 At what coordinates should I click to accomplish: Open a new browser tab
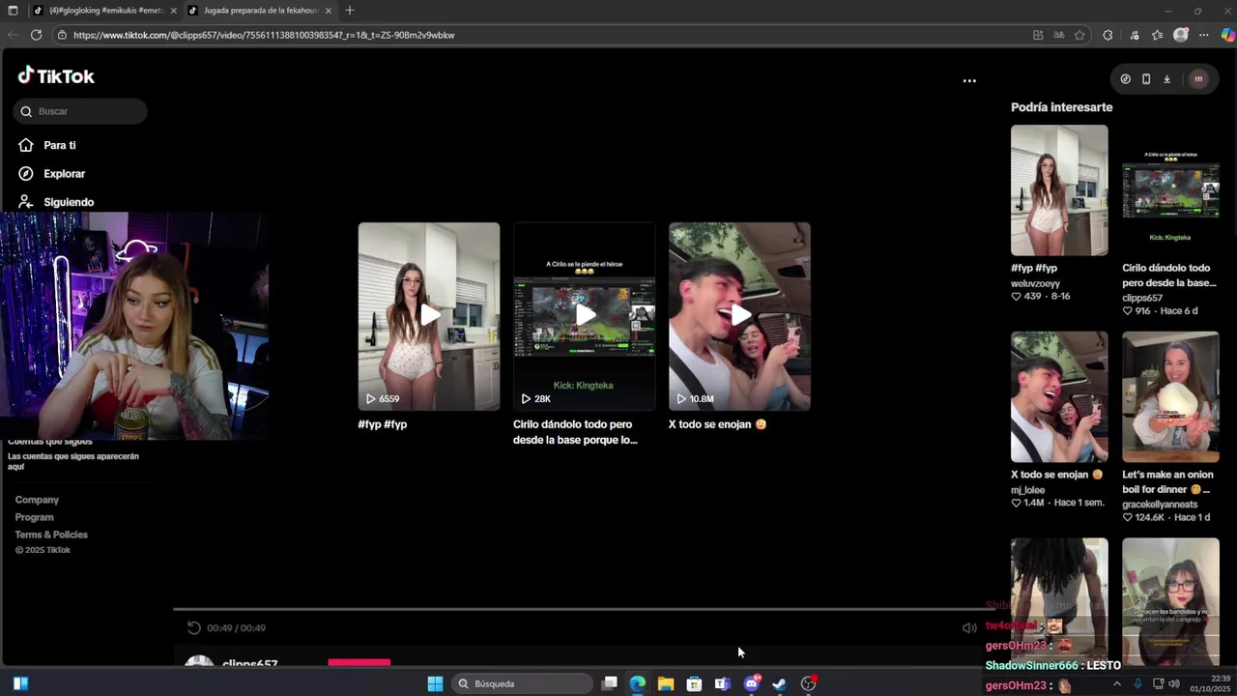click(350, 11)
